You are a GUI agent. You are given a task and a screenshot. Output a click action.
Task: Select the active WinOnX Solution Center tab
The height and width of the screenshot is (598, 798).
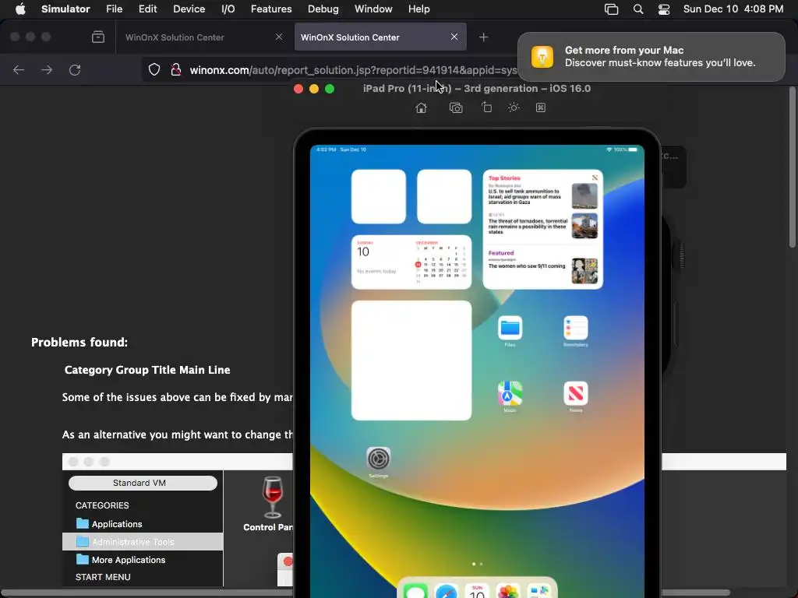coord(380,37)
